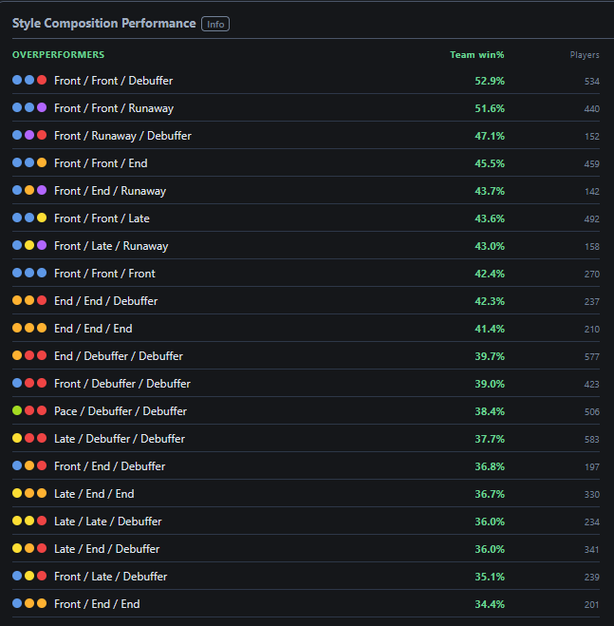Click the purple Runaway dot in Front / Front / Runaway
This screenshot has width=614, height=626.
coord(42,107)
